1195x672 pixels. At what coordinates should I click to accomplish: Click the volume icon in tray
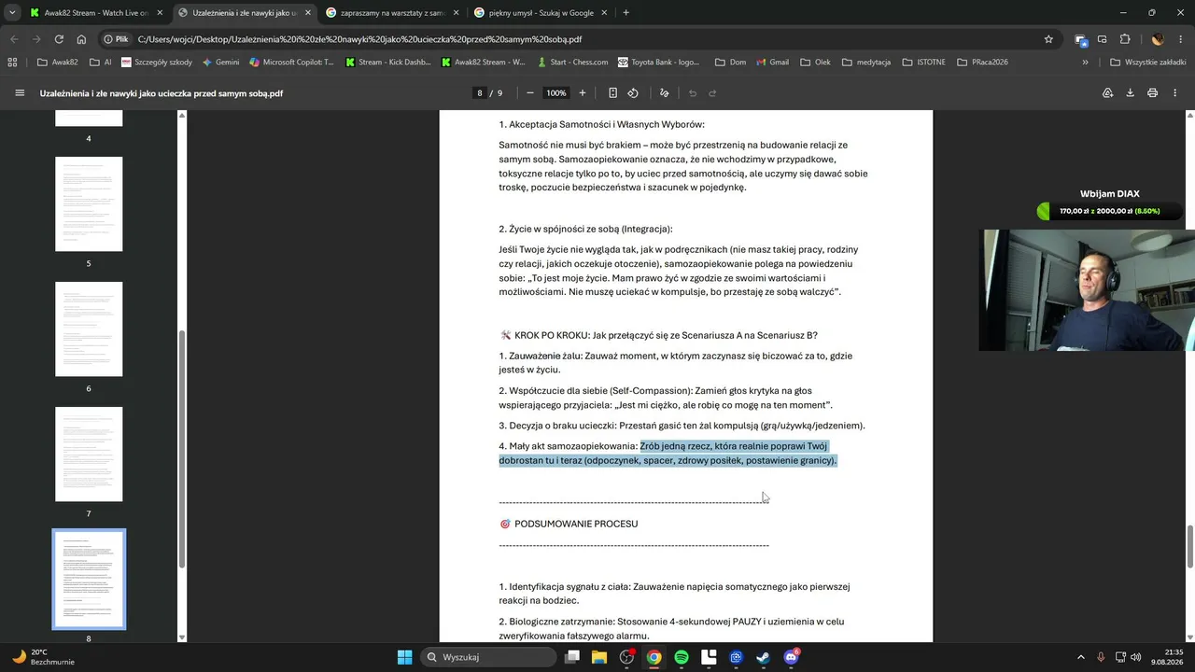(1136, 657)
